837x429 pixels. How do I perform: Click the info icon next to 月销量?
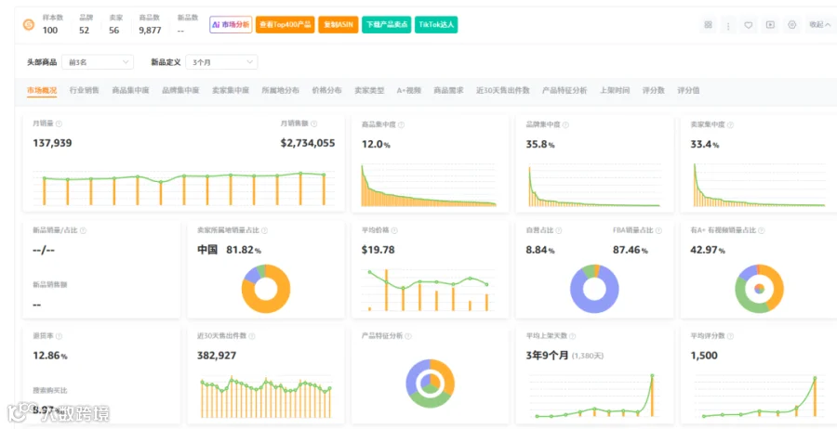(59, 123)
